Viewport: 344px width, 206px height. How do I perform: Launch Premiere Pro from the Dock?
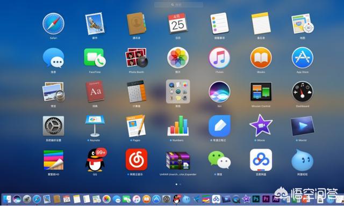click(x=266, y=199)
